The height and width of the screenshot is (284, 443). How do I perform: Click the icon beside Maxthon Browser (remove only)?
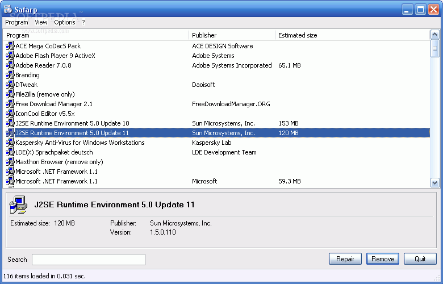click(x=10, y=162)
